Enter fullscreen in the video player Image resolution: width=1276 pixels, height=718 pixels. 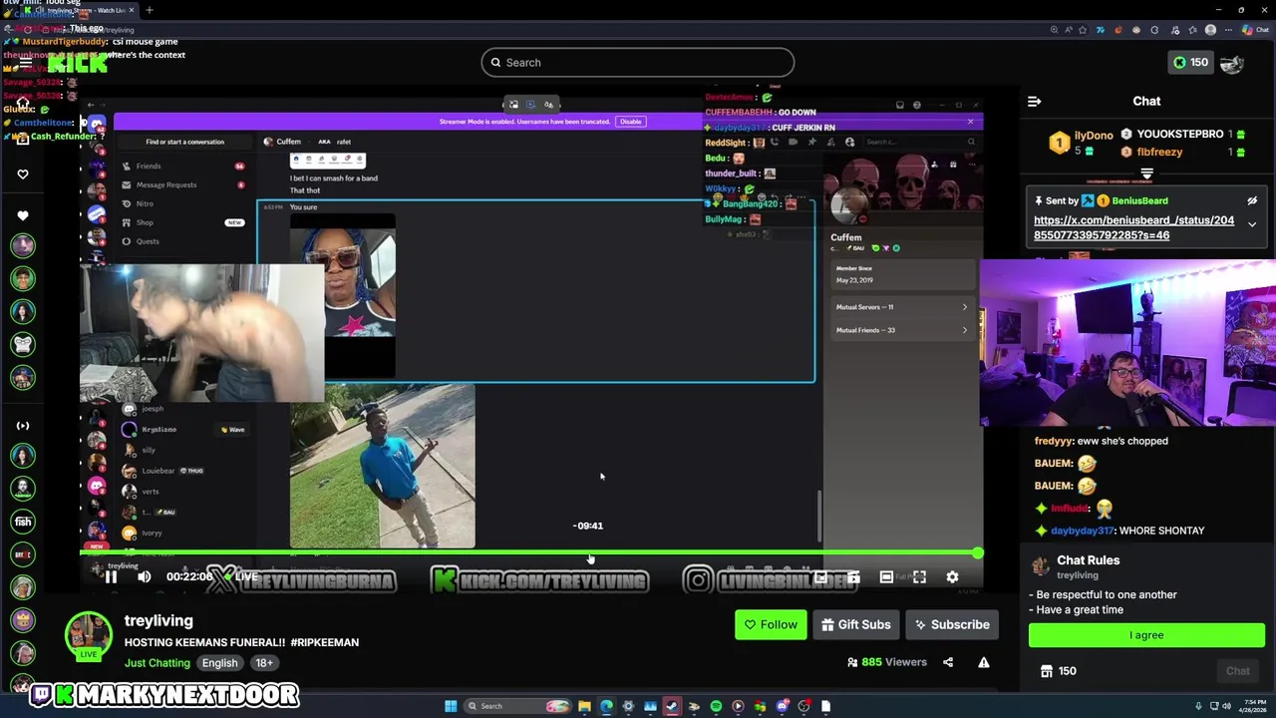[x=919, y=576]
